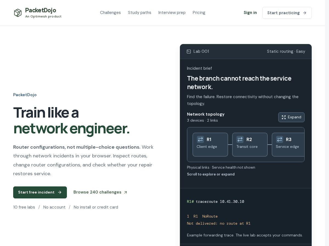329x246 pixels.
Task: Click 'Scroll to explore or expand' hint
Action: pos(211,174)
